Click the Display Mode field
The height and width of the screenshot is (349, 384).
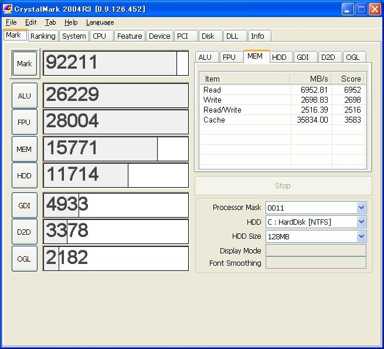(315, 250)
